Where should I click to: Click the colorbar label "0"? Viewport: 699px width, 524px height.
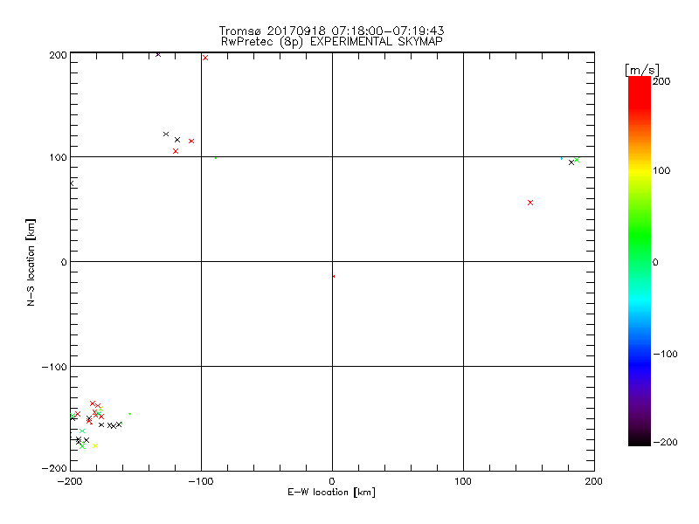pos(655,262)
